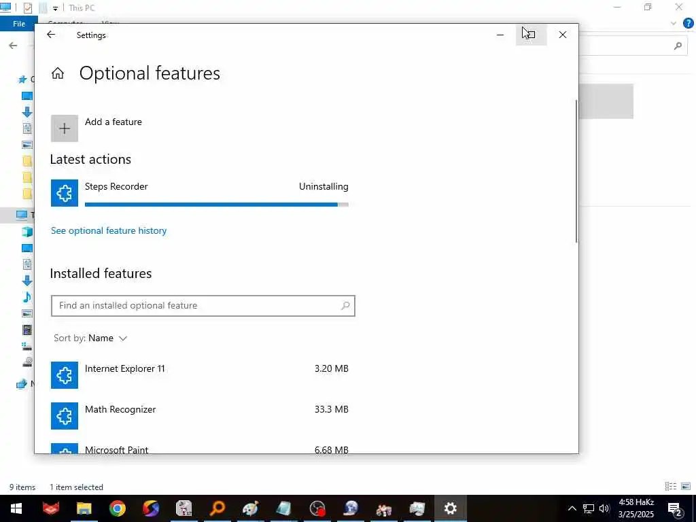Image resolution: width=696 pixels, height=522 pixels.
Task: Click the File Explorer search magnifier icon
Action: [678, 46]
